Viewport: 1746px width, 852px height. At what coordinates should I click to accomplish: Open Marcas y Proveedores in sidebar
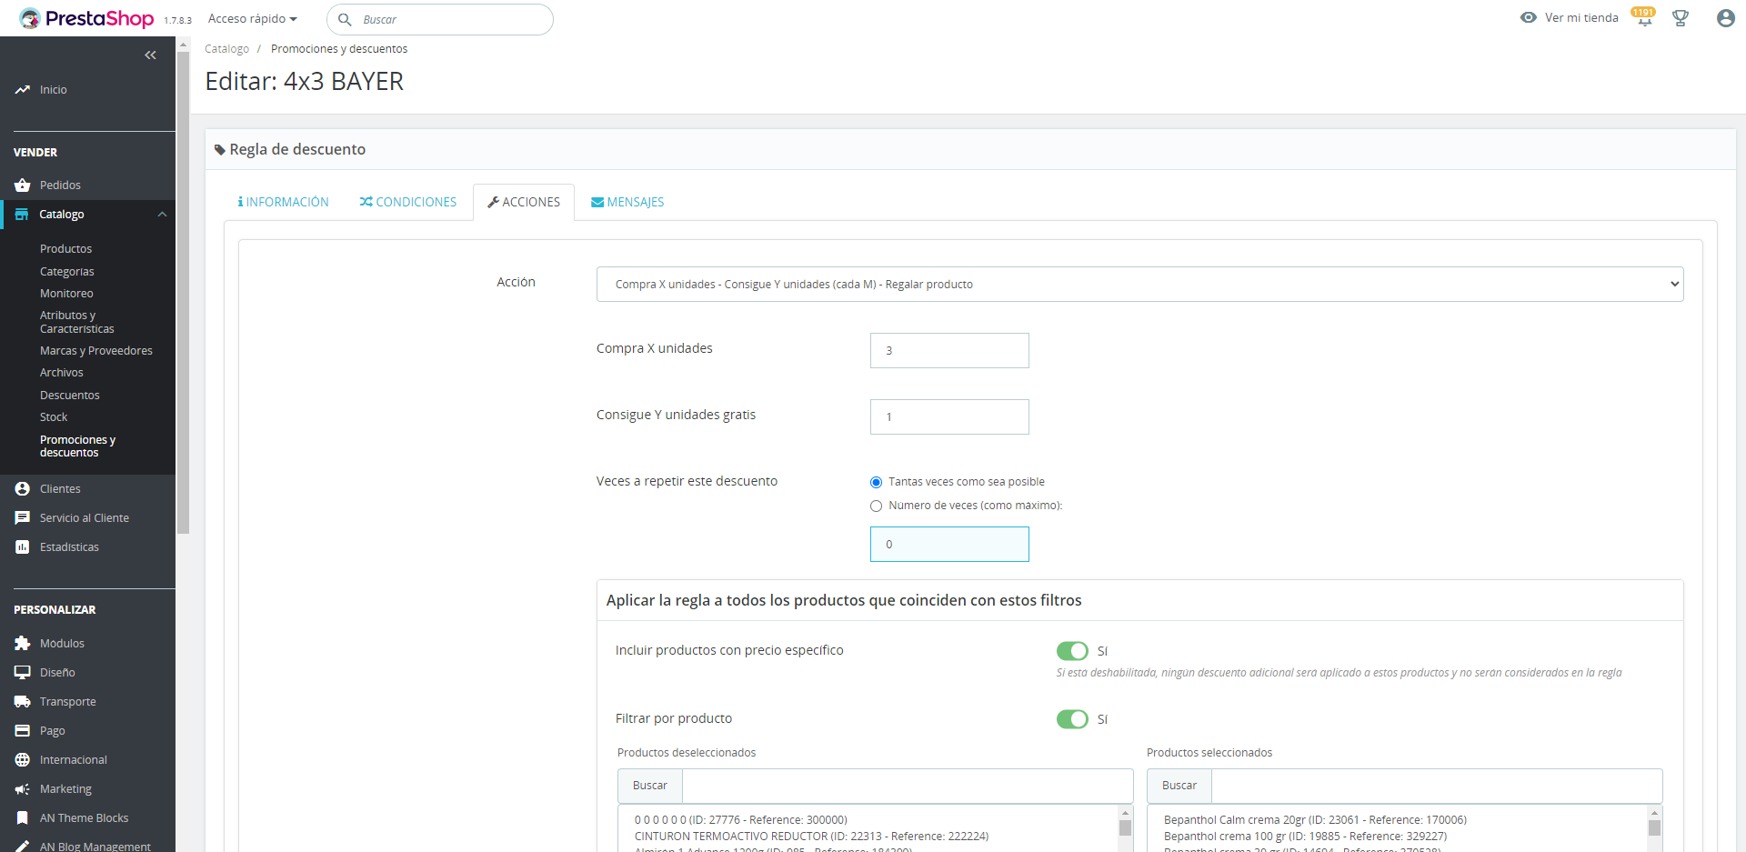(96, 351)
